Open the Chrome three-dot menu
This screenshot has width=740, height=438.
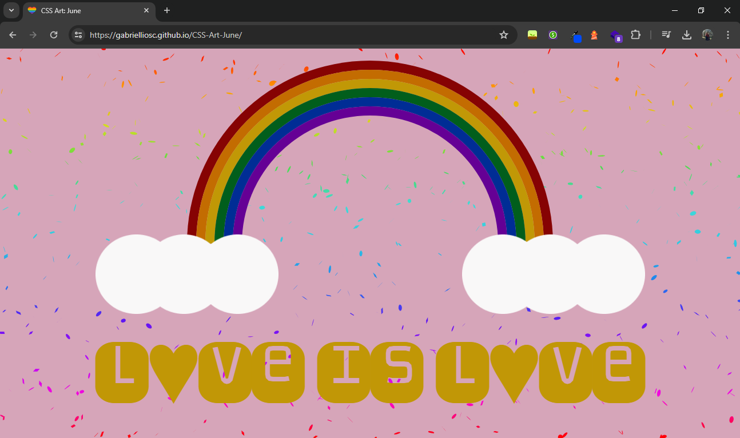point(728,35)
